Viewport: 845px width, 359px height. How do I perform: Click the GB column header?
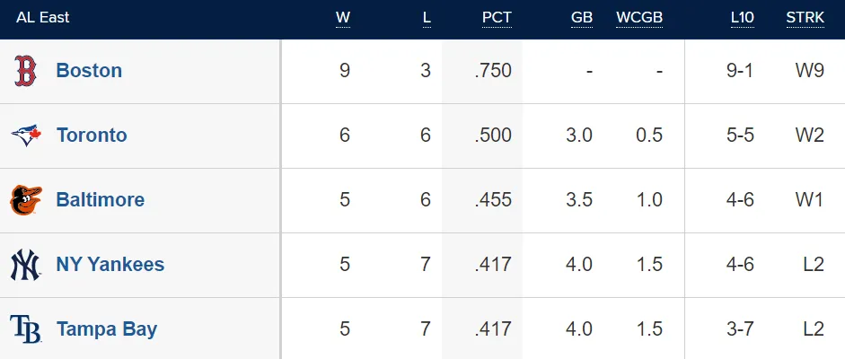[x=582, y=18]
